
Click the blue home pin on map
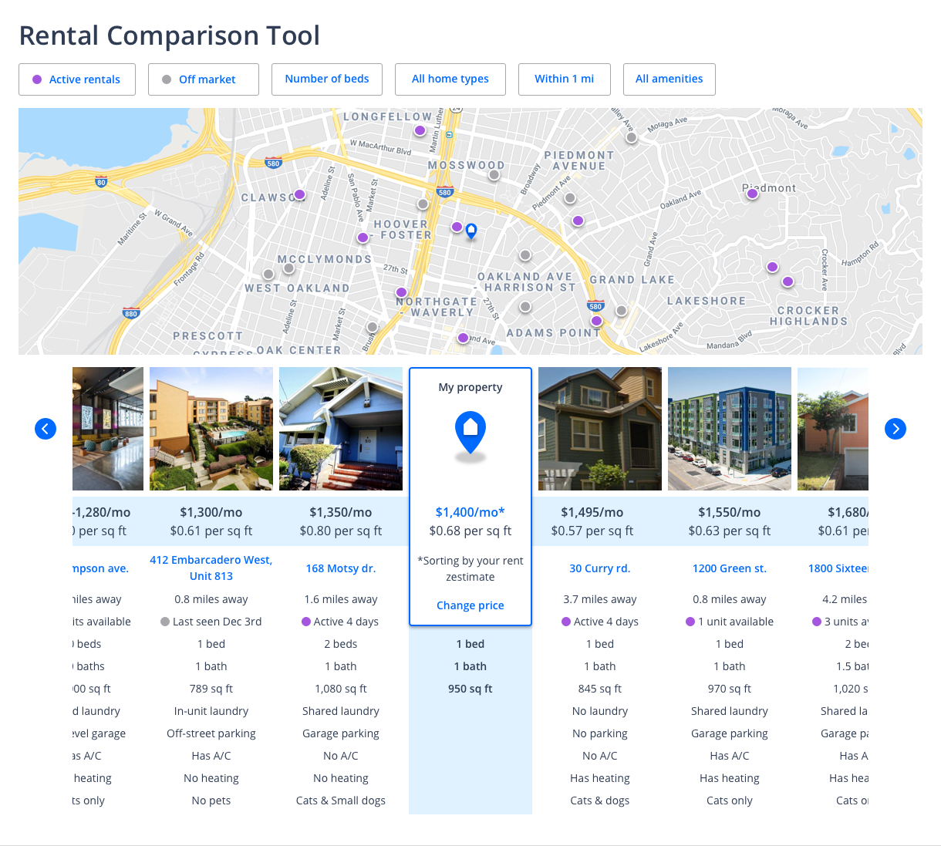pyautogui.click(x=471, y=230)
